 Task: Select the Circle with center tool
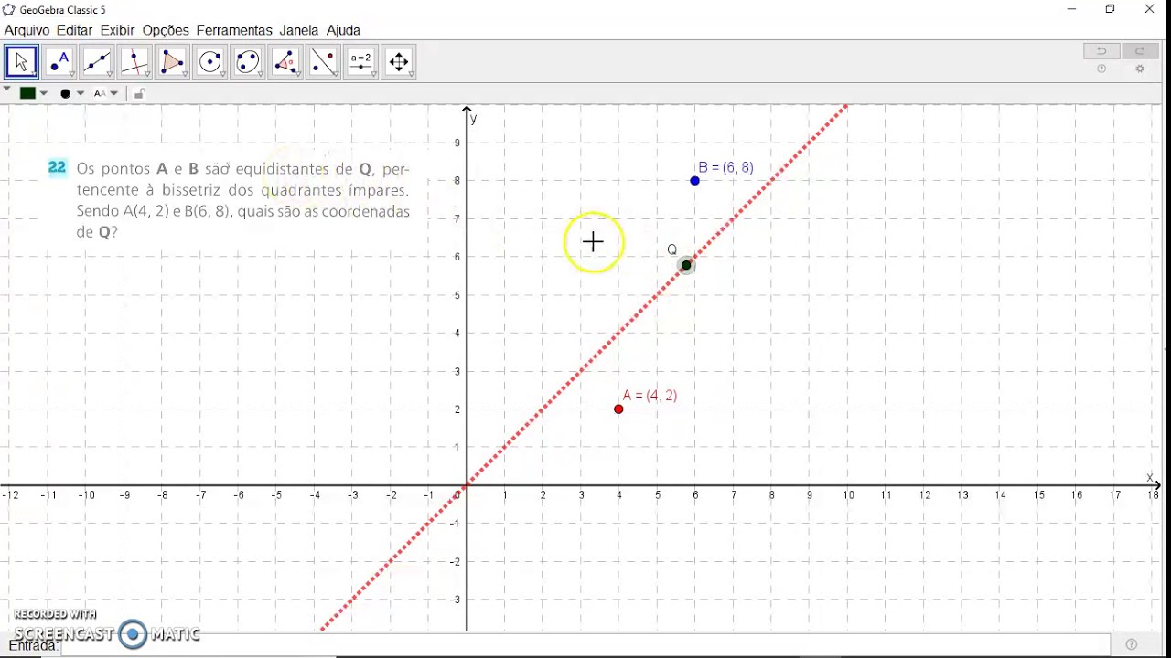(210, 62)
